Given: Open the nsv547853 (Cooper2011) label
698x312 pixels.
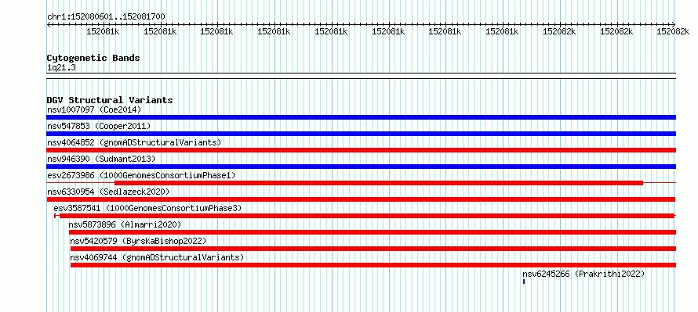Looking at the screenshot, I should tap(99, 126).
